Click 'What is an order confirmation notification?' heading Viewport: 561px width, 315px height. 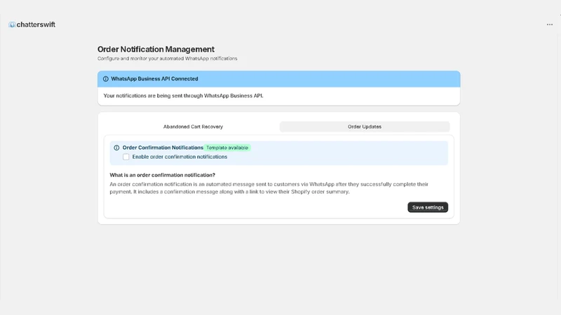[163, 175]
